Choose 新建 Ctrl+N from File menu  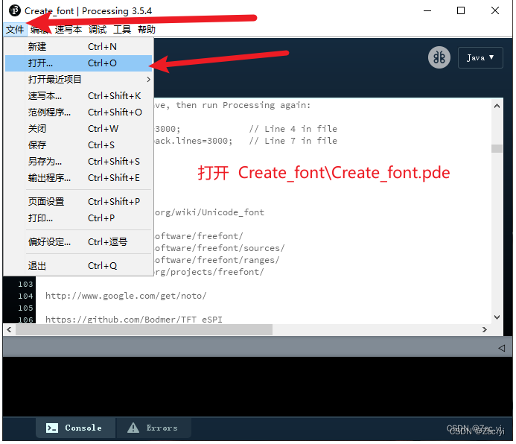tap(78, 47)
